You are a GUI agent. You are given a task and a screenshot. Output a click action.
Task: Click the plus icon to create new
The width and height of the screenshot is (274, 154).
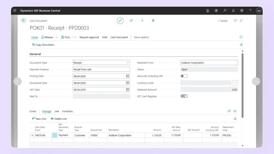tap(142, 21)
